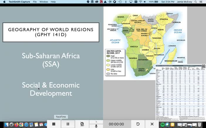Click the Sub-Saharan Africa (SSA) heading
The width and height of the screenshot is (206, 128).
coord(51,60)
